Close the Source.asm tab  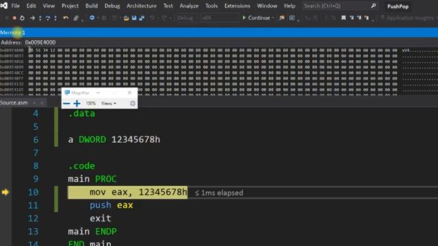click(x=42, y=103)
